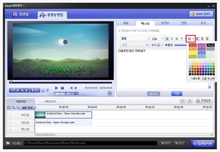Open text outline style dropdown arrow
Screen dimensions: 220x152
185,39
